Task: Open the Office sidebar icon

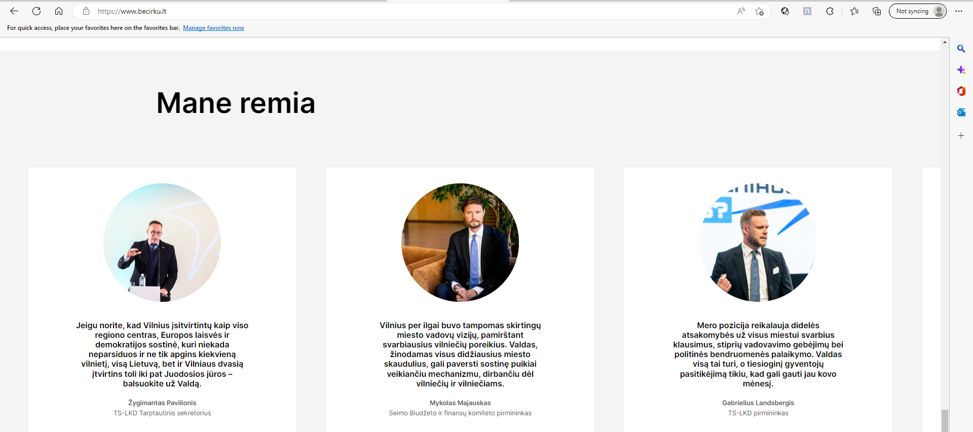Action: [961, 91]
